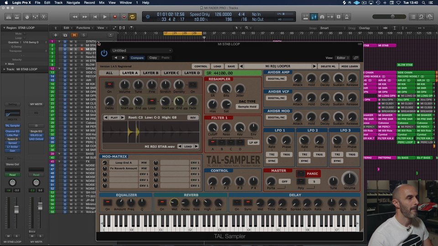This screenshot has width=438, height=246.
Task: Expand the Track: MI STAB LOOP inspector
Action: pos(4,69)
